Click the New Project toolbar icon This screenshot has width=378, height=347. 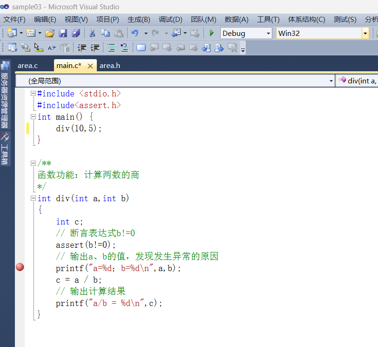coord(12,33)
